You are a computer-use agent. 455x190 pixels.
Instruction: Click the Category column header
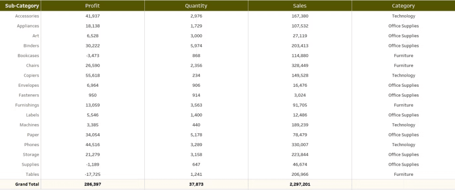point(403,6)
